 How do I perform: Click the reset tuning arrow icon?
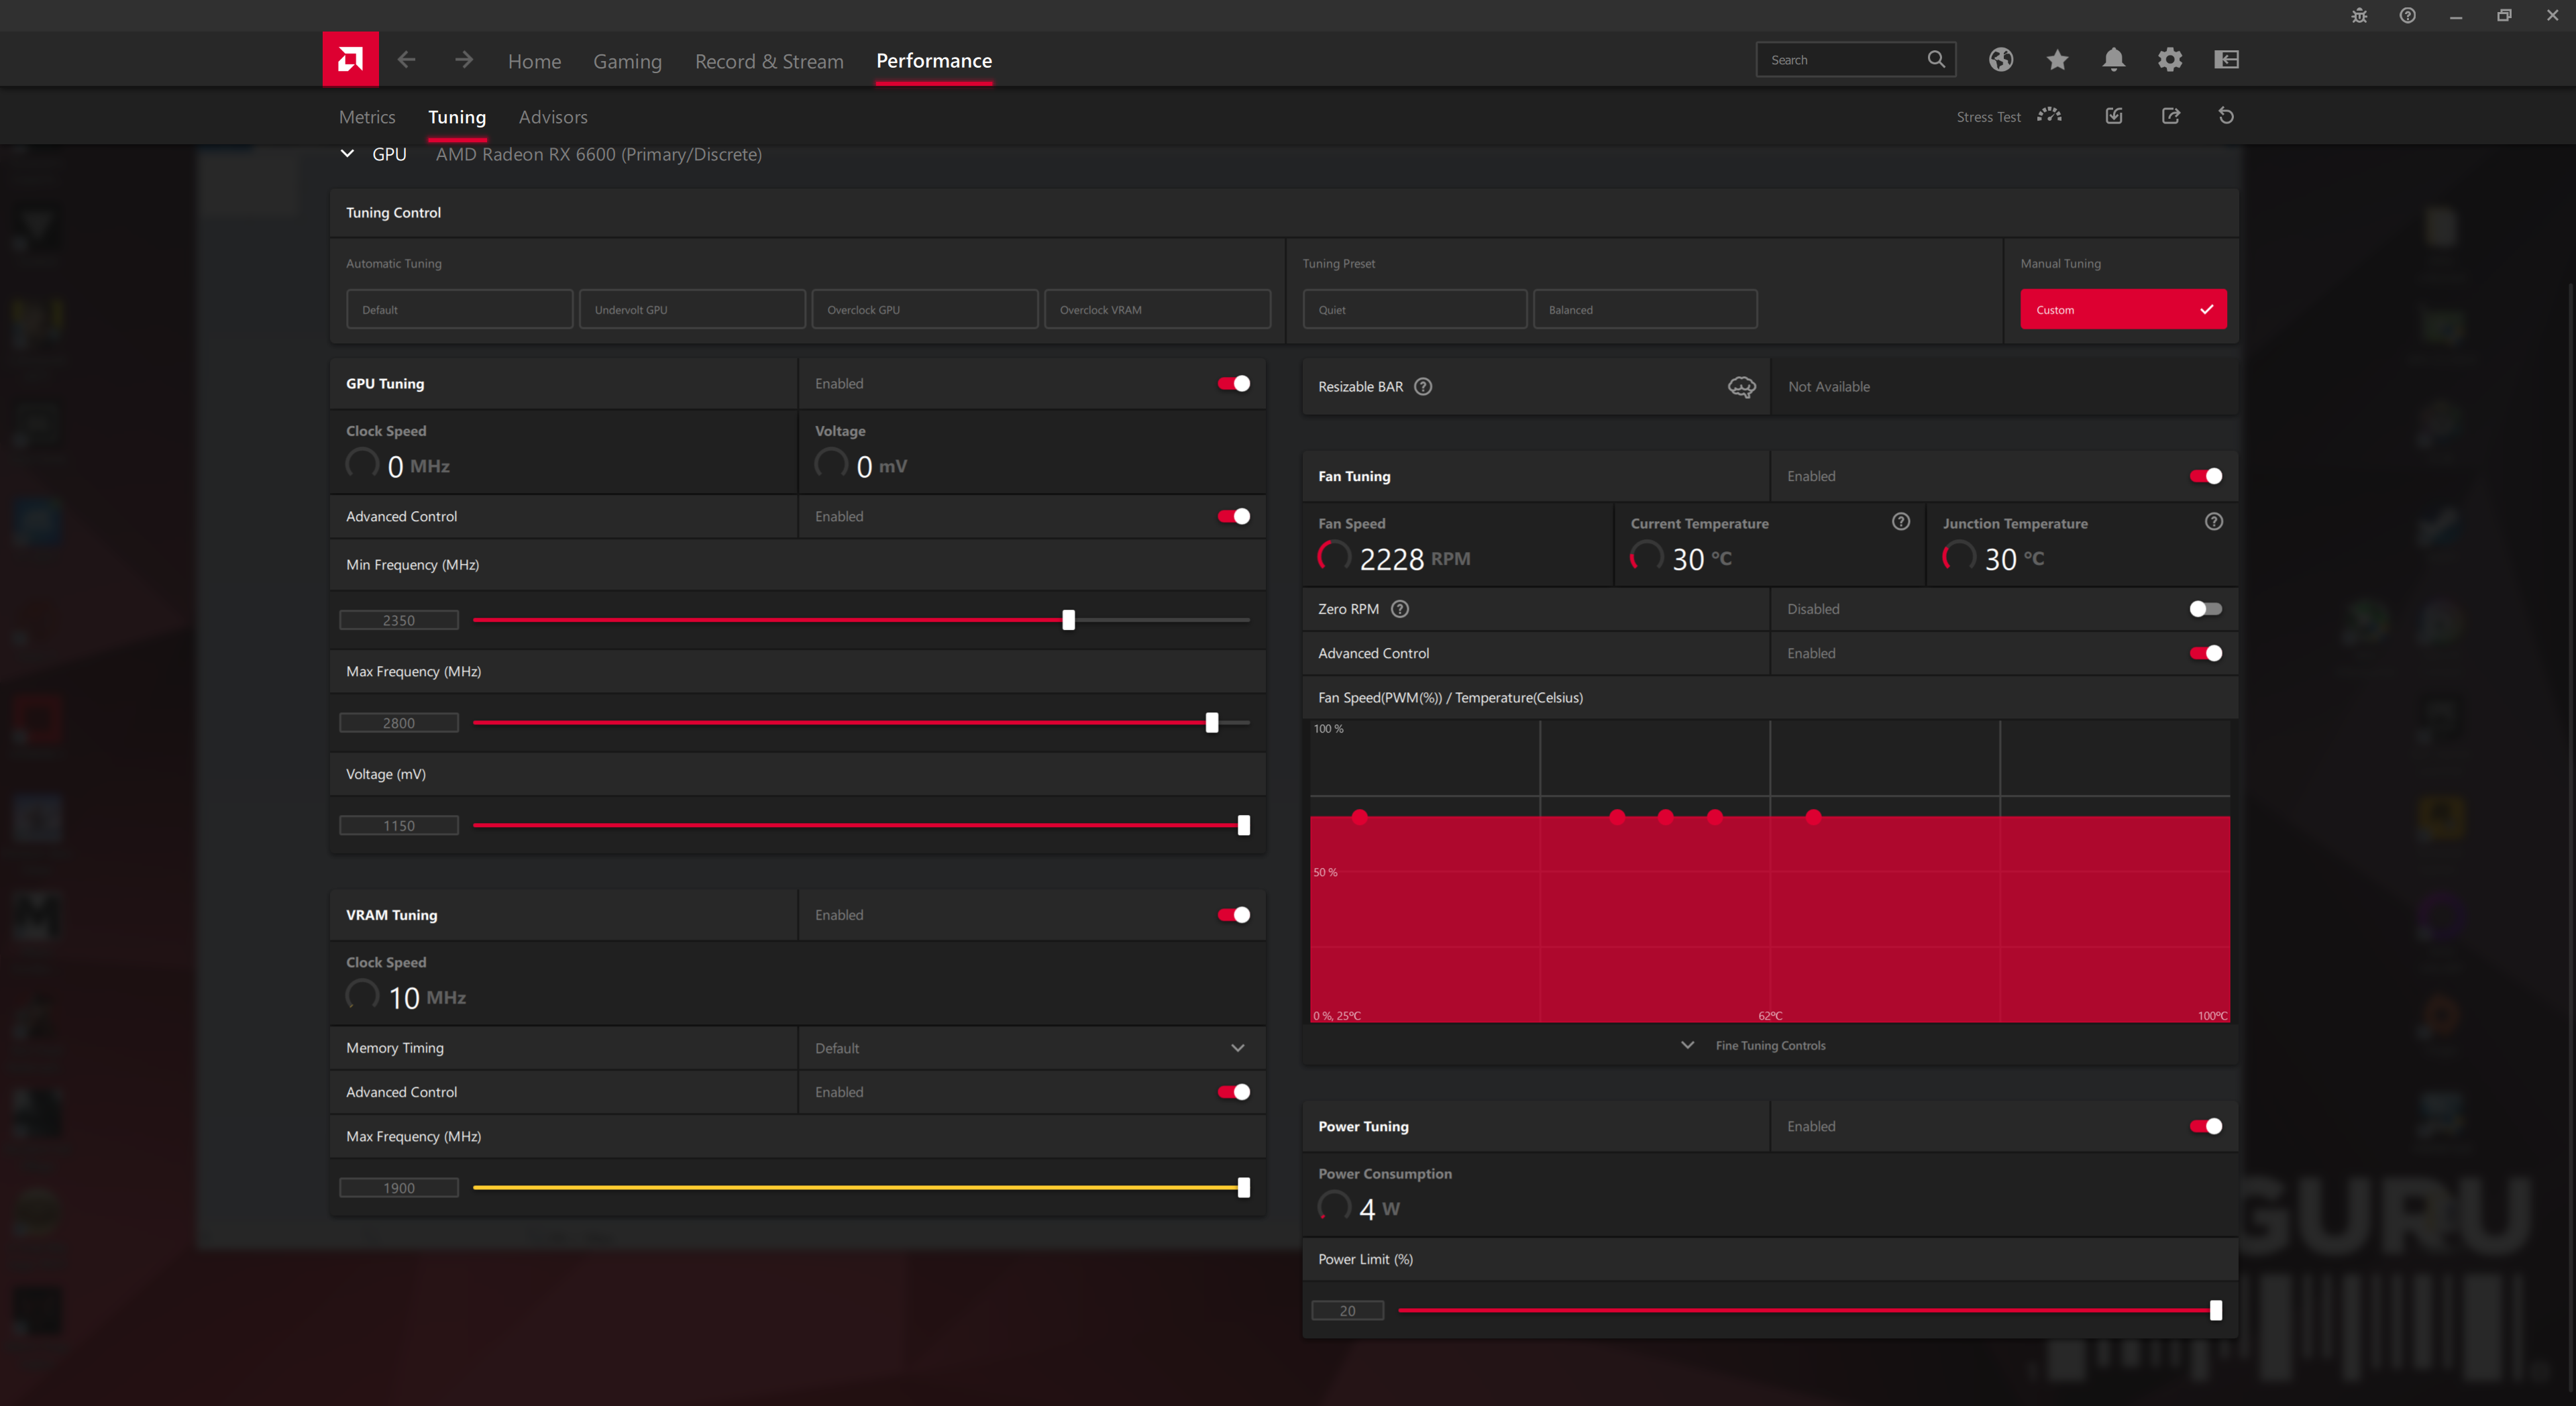coord(2226,116)
